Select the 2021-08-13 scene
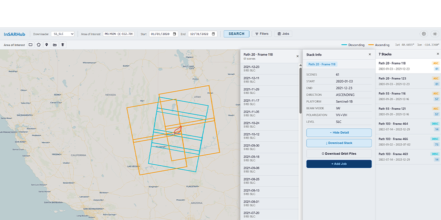 pyautogui.click(x=269, y=192)
